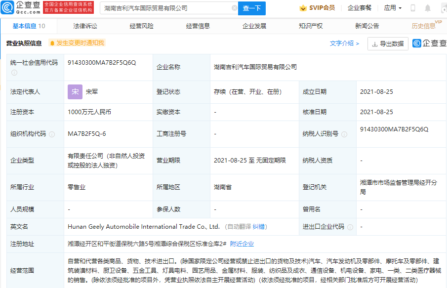This screenshot has height=288, width=447.
Task: Click company name 湖南吉利汽车国际贸易有限公司 in table
Action: [255, 67]
